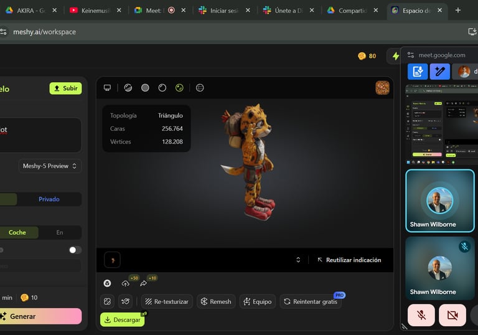Click the Caras count 256.764
Screen dimensions: 478x335
coord(172,129)
